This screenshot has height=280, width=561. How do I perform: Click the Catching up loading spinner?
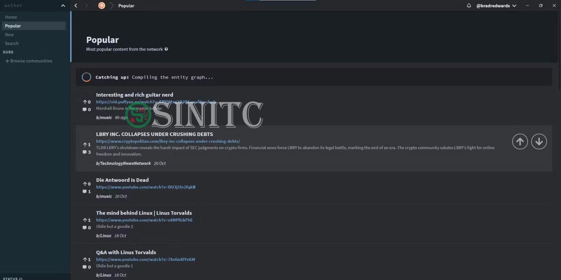[86, 77]
